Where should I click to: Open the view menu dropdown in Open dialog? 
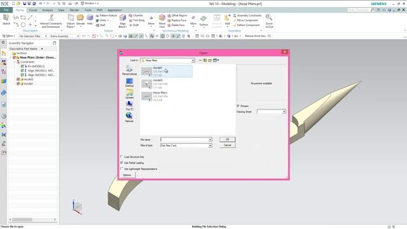(x=216, y=60)
